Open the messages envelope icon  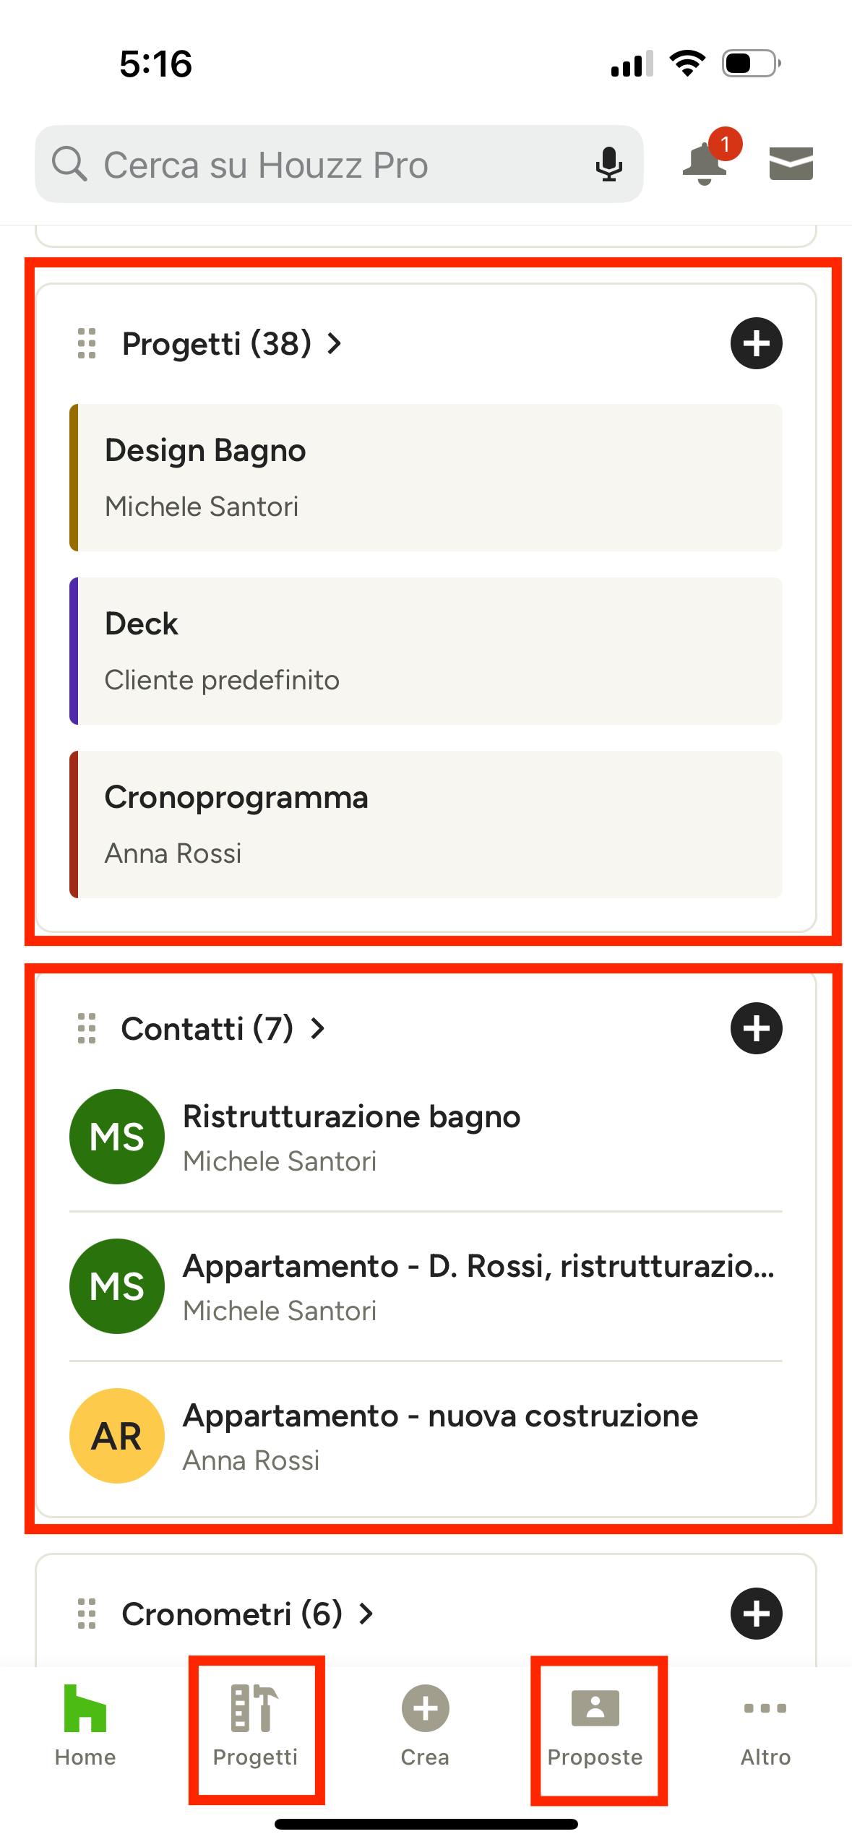[791, 163]
